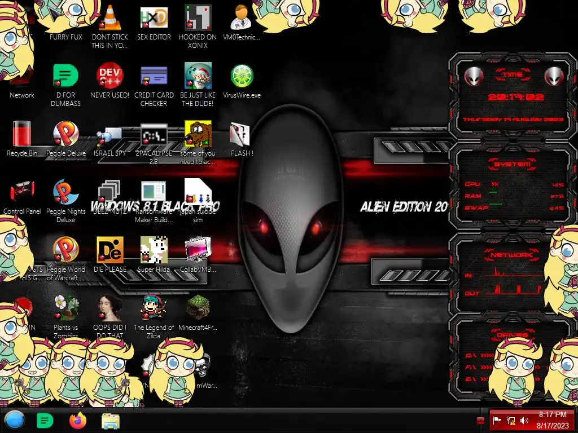The width and height of the screenshot is (578, 433).
Task: Click the TIME gadget clock display
Action: (x=515, y=97)
